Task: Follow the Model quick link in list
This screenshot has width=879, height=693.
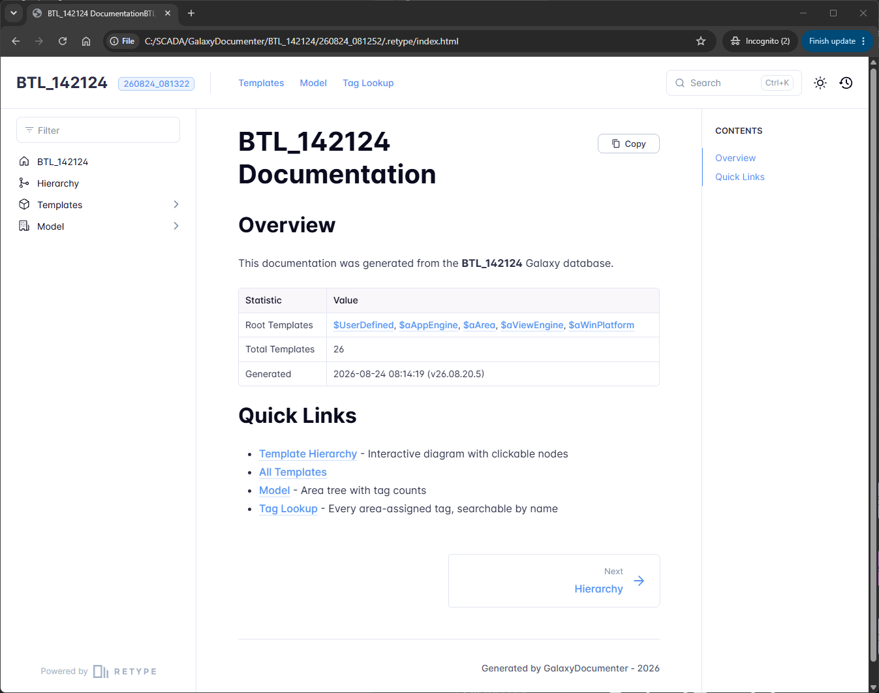Action: tap(274, 490)
